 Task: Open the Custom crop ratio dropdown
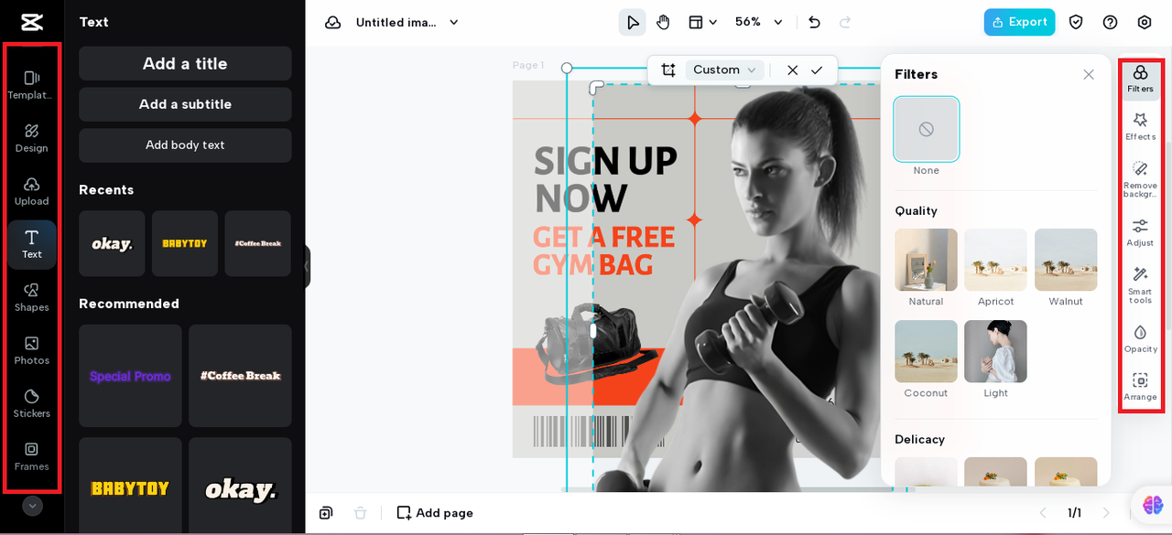pyautogui.click(x=724, y=70)
